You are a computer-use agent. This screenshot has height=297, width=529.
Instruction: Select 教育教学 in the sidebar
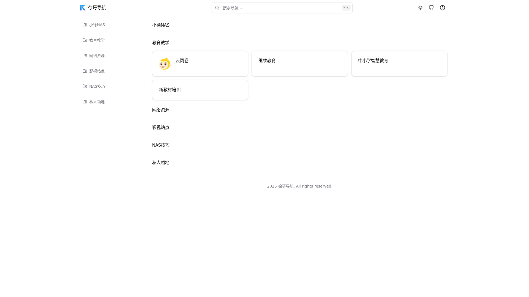[97, 40]
